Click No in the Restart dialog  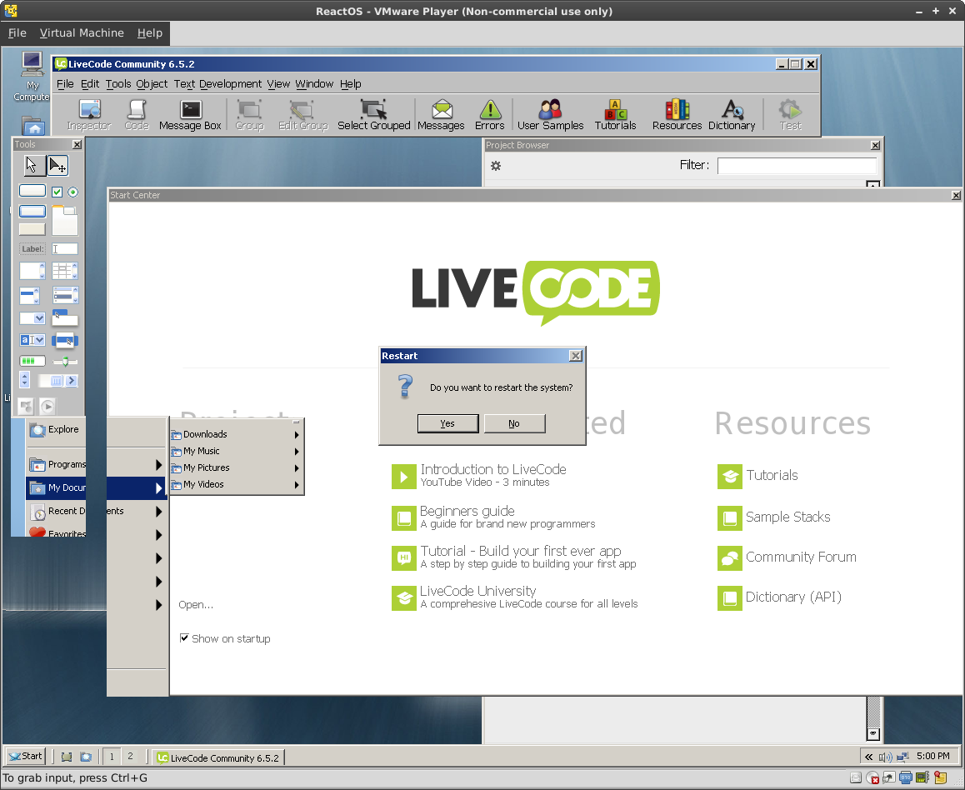tap(514, 423)
